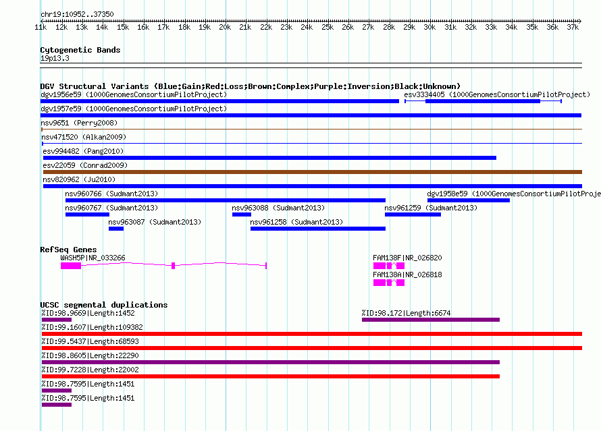Click the 11k ruler tick label
The width and height of the screenshot is (601, 431).
(41, 27)
